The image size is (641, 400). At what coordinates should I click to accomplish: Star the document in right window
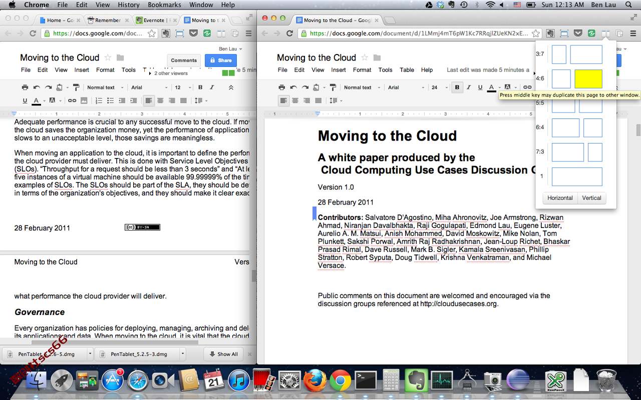pos(365,57)
